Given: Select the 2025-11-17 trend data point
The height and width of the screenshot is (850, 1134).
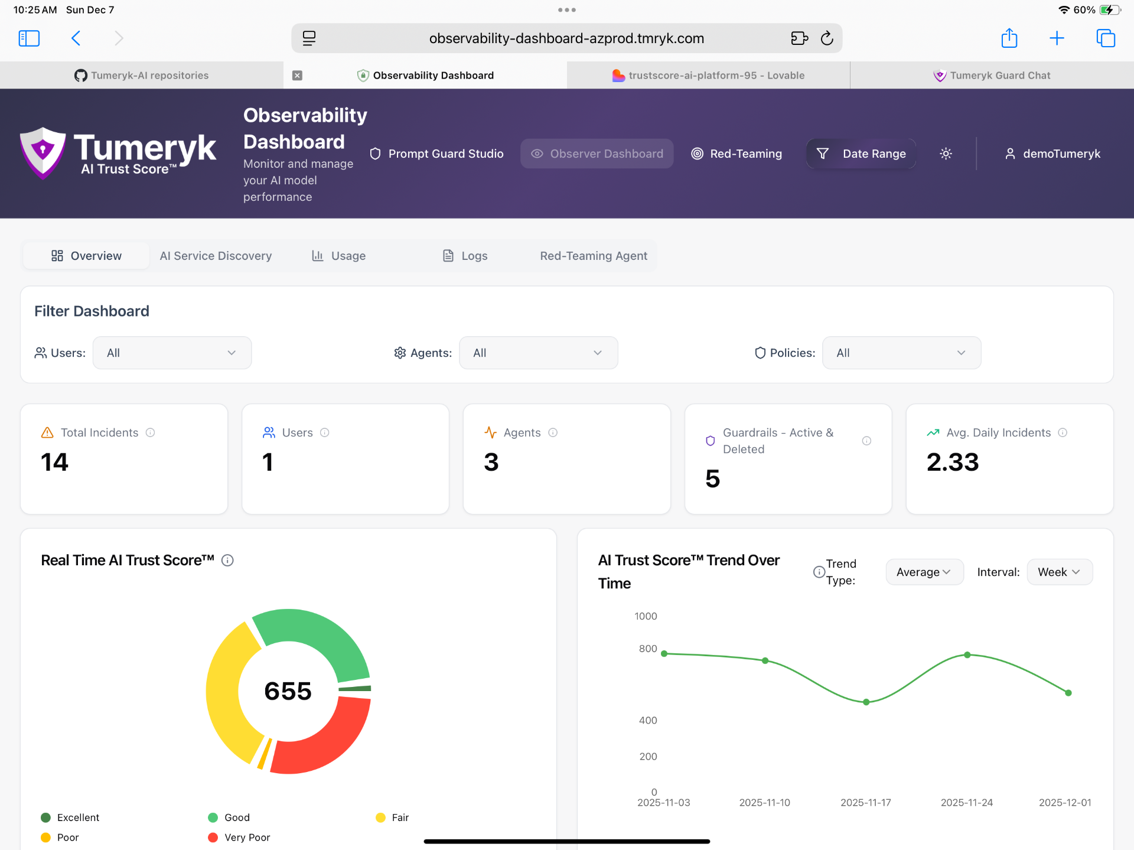Looking at the screenshot, I should 866,702.
